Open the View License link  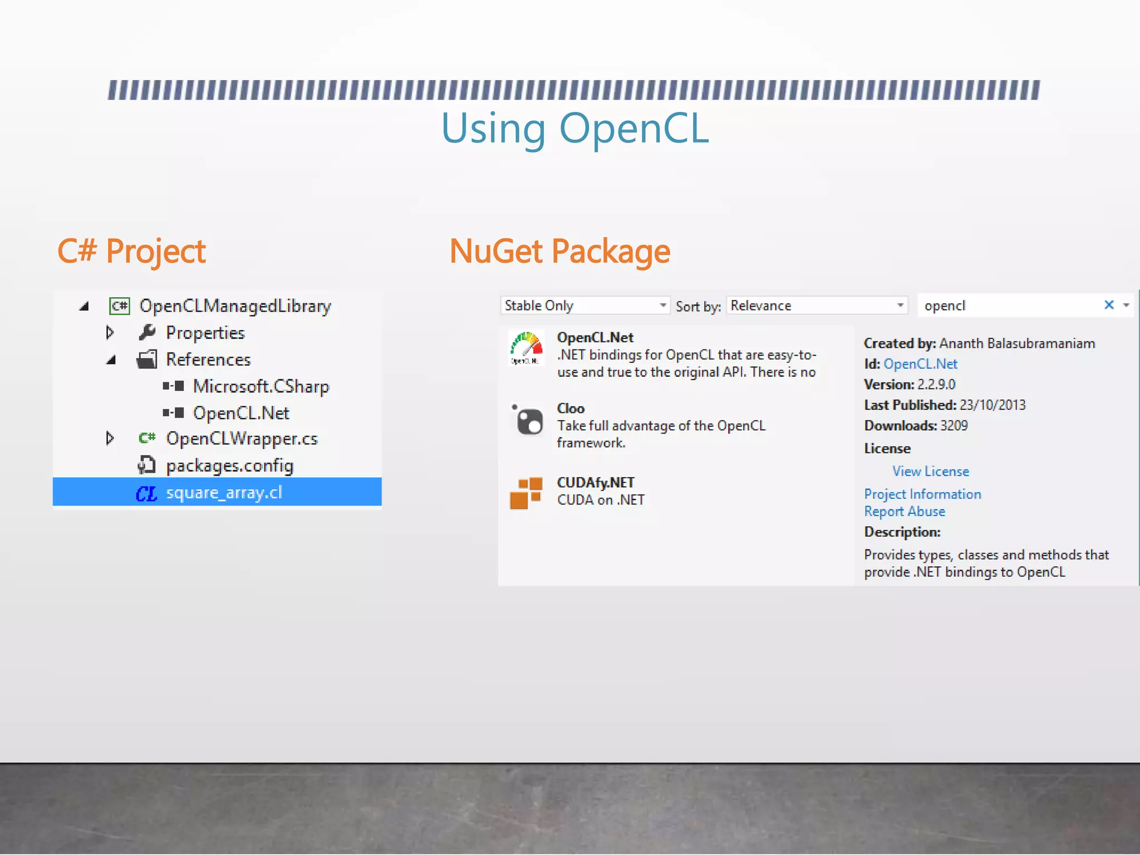tap(931, 471)
